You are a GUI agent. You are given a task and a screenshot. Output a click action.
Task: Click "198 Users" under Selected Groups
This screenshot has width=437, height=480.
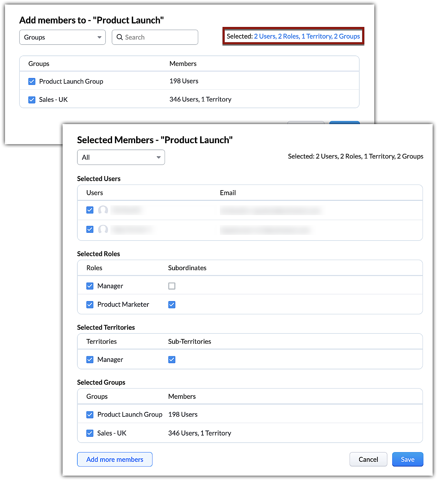pyautogui.click(x=183, y=415)
